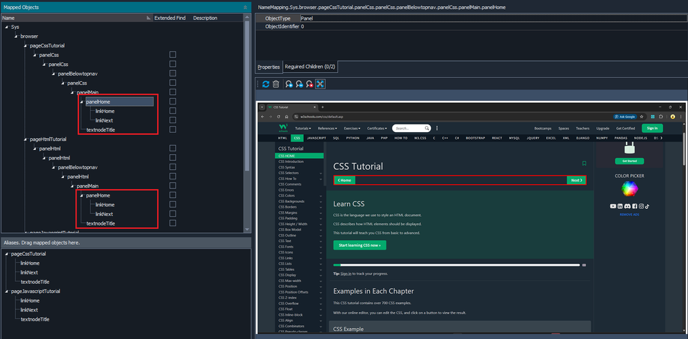Image resolution: width=688 pixels, height=339 pixels.
Task: Click the Refresh icon in image toolbar
Action: tap(266, 84)
